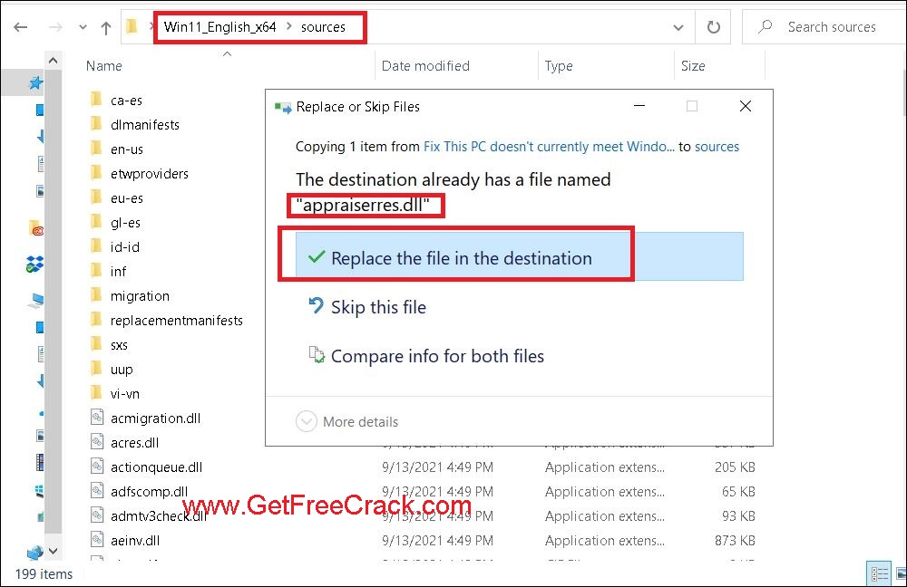907x587 pixels.
Task: Select the id-id folder
Action: [125, 246]
